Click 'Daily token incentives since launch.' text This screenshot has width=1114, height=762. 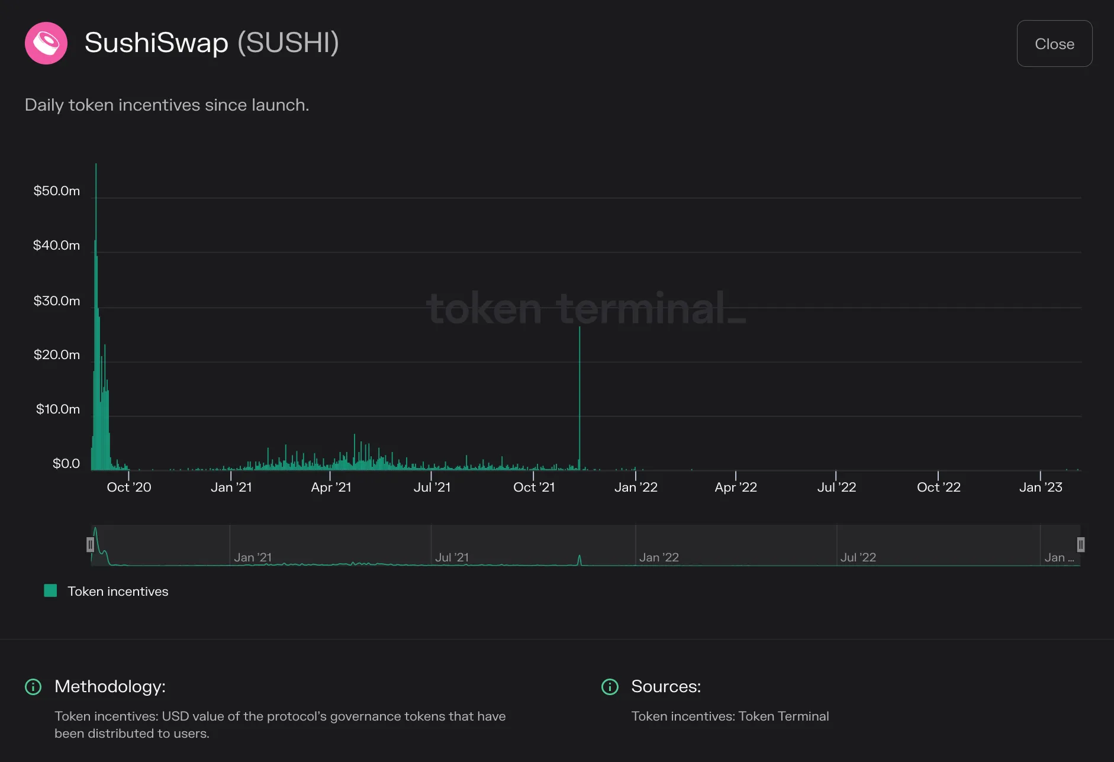(x=167, y=105)
